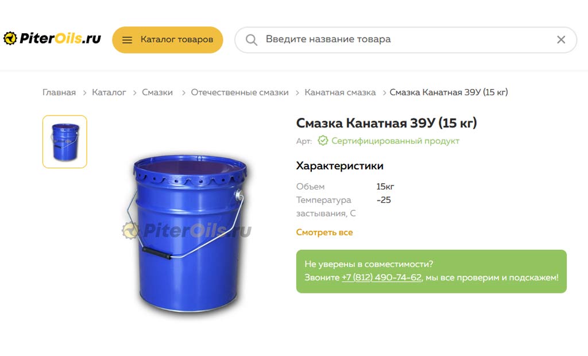The height and width of the screenshot is (356, 588).
Task: Click the chevron before Канатная смазка breadcrumb
Action: pos(297,92)
